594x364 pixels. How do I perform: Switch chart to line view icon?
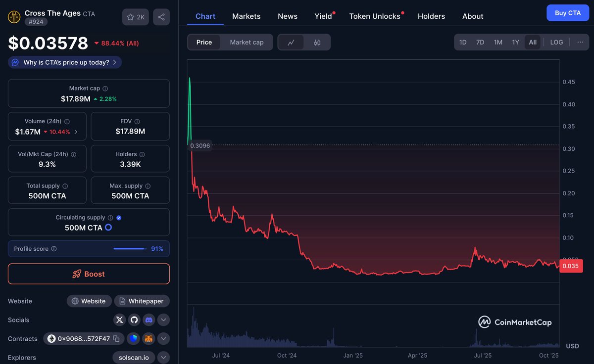point(291,42)
